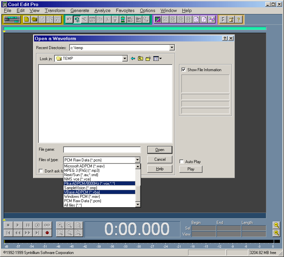Click the yellow vertical zoom-out magnifier
Image resolution: width=284 pixels, height=257 pixels.
(276, 225)
